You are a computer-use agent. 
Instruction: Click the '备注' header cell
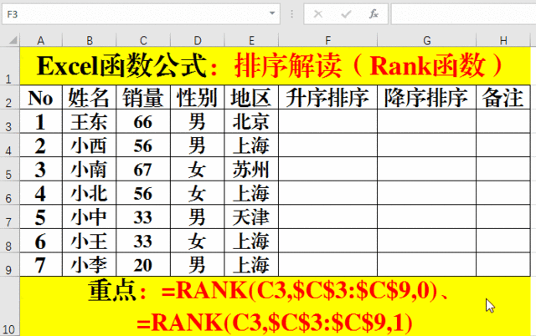(503, 98)
